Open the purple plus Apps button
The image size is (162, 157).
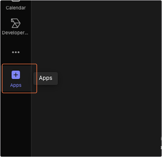tap(16, 78)
